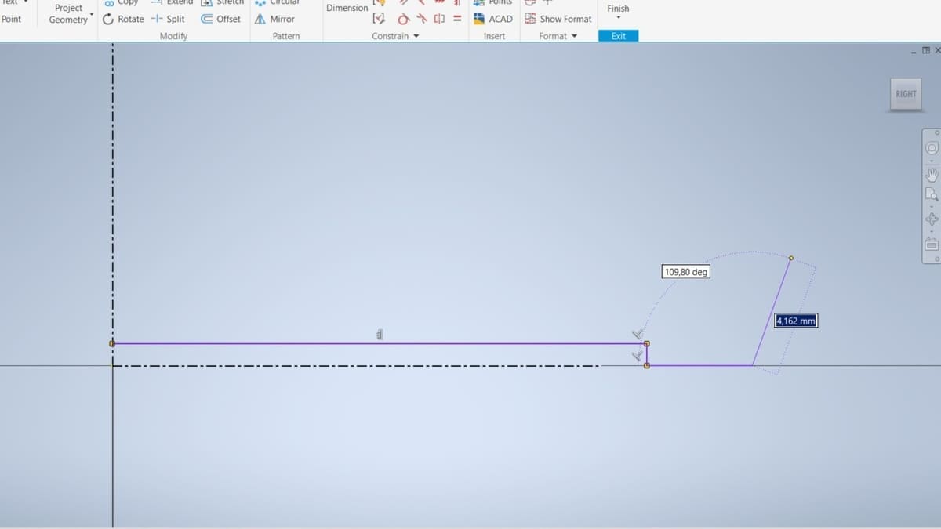Minimize the sketch document window
Image resolution: width=941 pixels, height=529 pixels.
(x=914, y=51)
